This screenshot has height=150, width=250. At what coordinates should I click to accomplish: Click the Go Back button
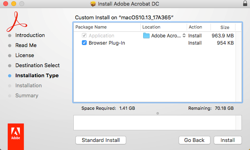[194, 140]
